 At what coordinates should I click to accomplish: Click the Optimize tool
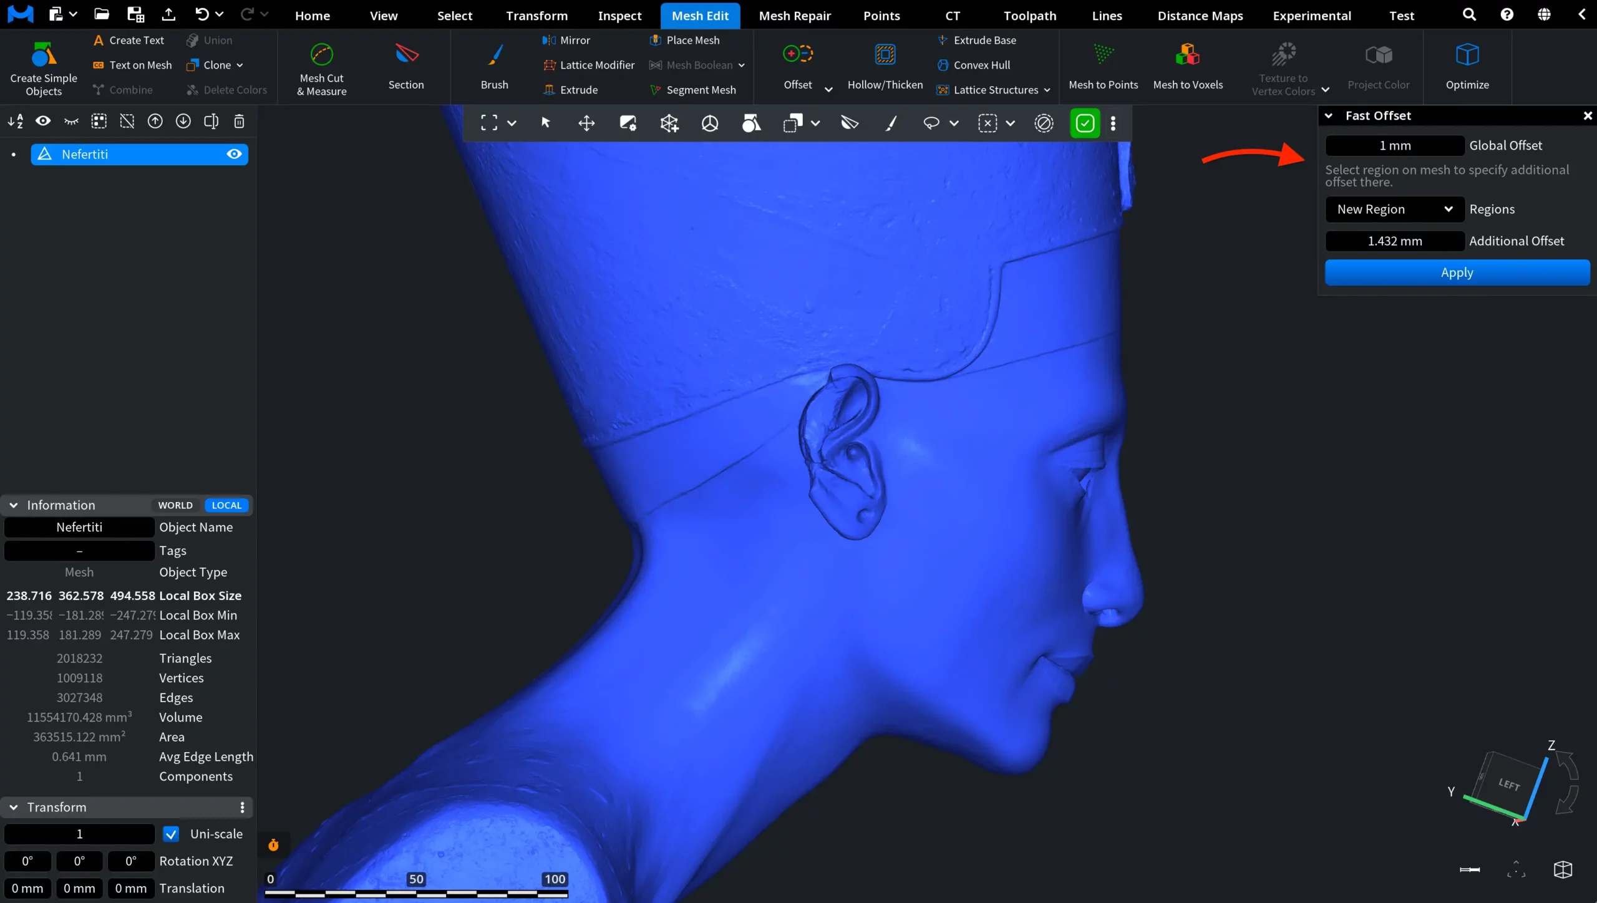(1467, 67)
